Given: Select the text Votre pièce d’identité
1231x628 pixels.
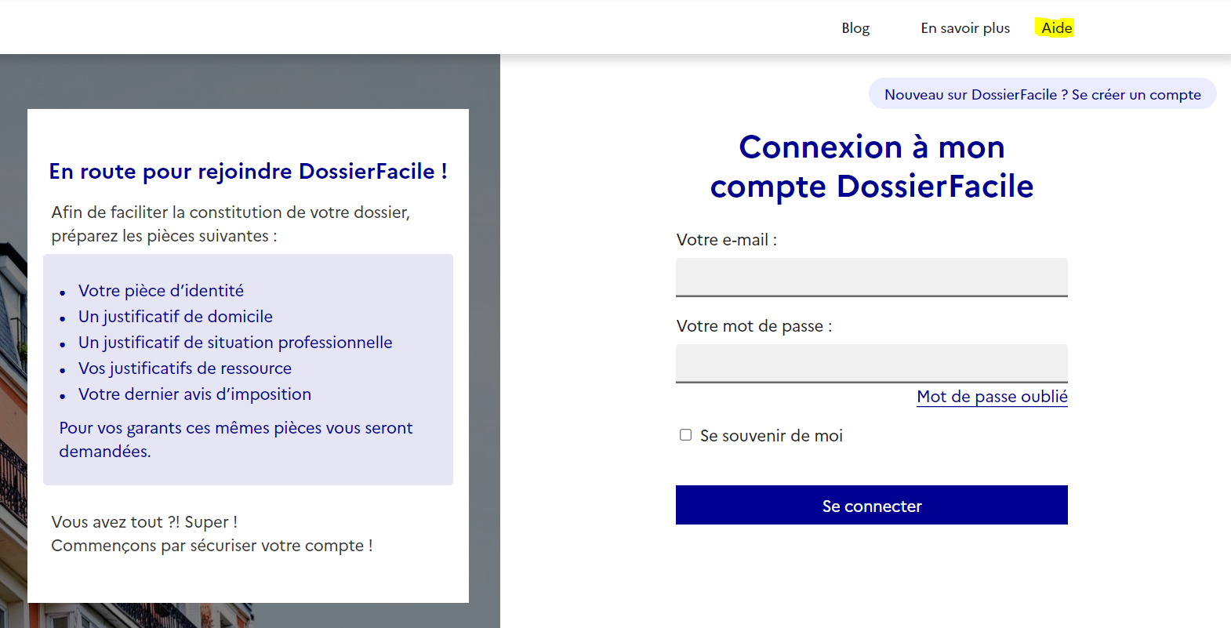Looking at the screenshot, I should click(161, 291).
